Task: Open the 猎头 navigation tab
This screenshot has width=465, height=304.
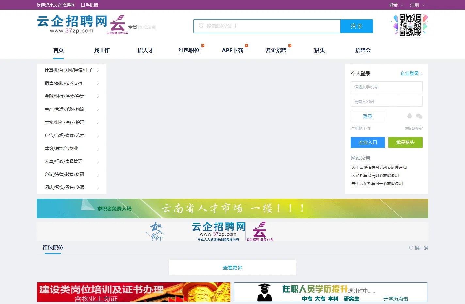Action: (319, 50)
